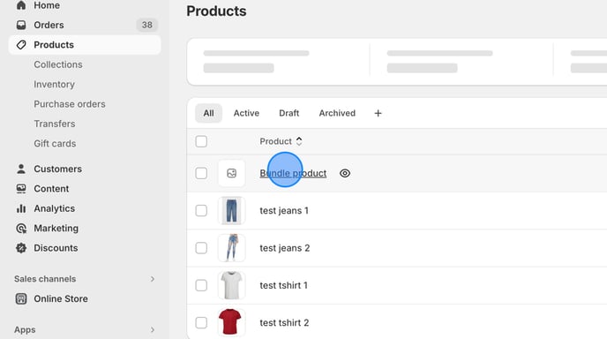Expand Sales channels chevron
Screen dimensions: 607x339
153,279
